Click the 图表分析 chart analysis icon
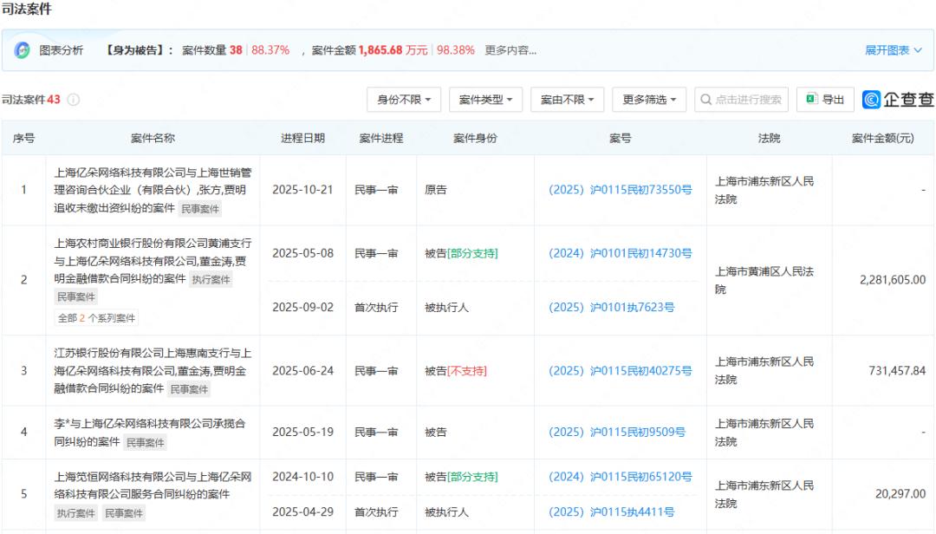The height and width of the screenshot is (534, 936). click(23, 50)
